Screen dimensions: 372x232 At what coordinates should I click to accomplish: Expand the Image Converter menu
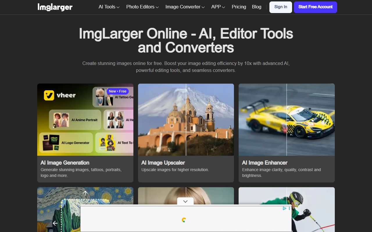click(185, 7)
